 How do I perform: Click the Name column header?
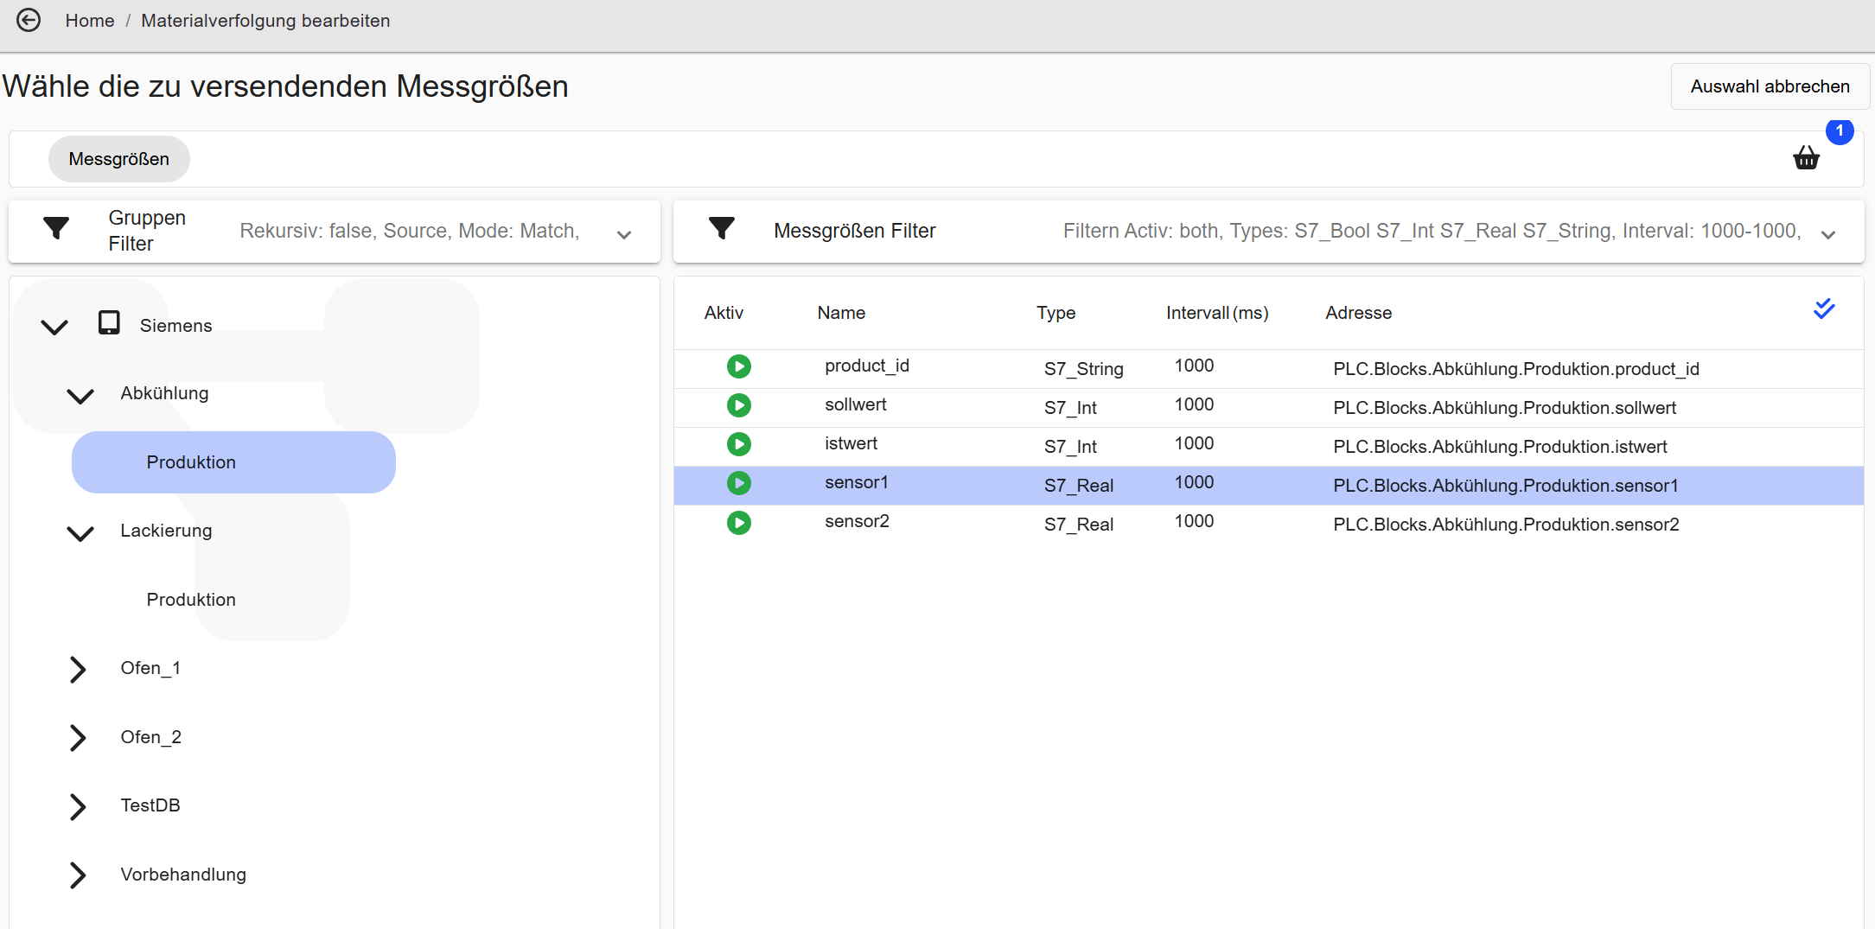coord(841,313)
